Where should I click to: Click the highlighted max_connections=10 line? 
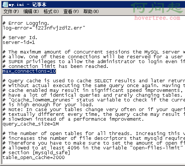[x=29, y=71]
